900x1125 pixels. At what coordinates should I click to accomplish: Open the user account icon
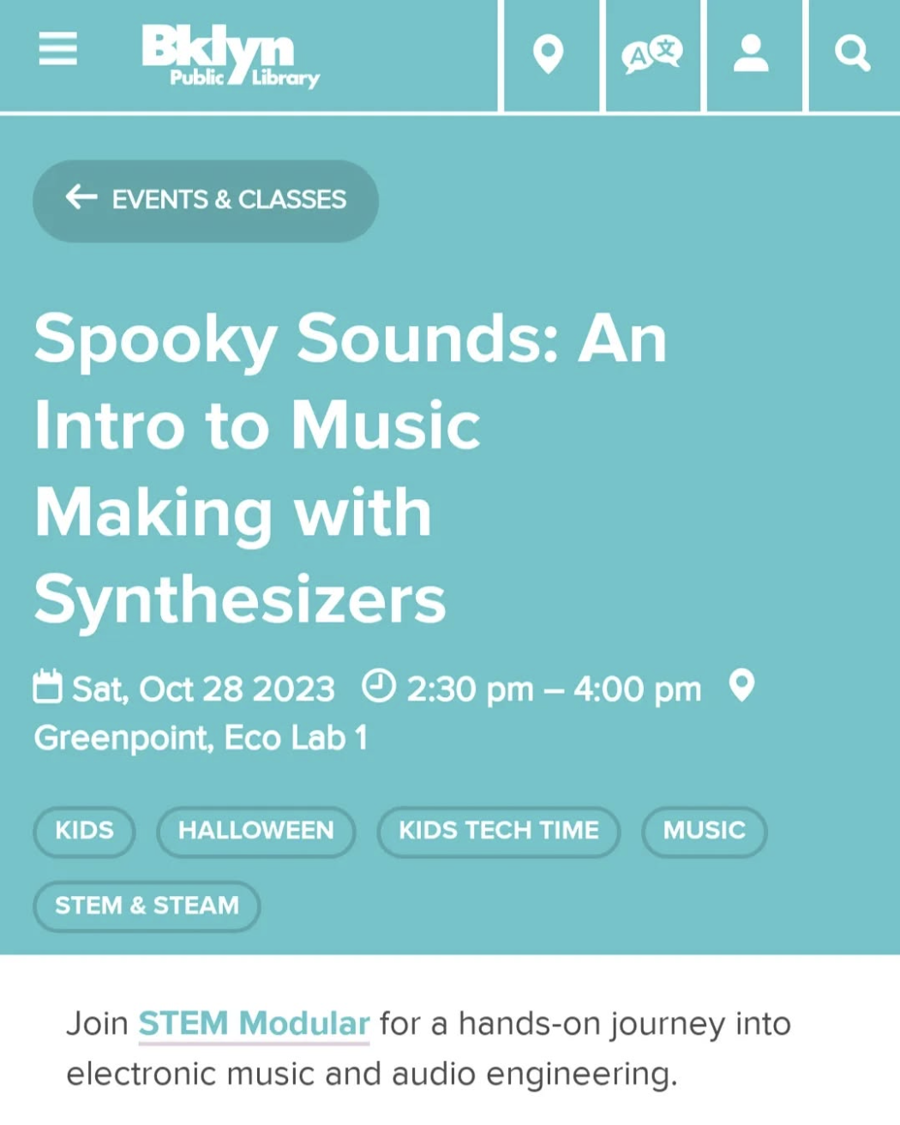tap(752, 55)
